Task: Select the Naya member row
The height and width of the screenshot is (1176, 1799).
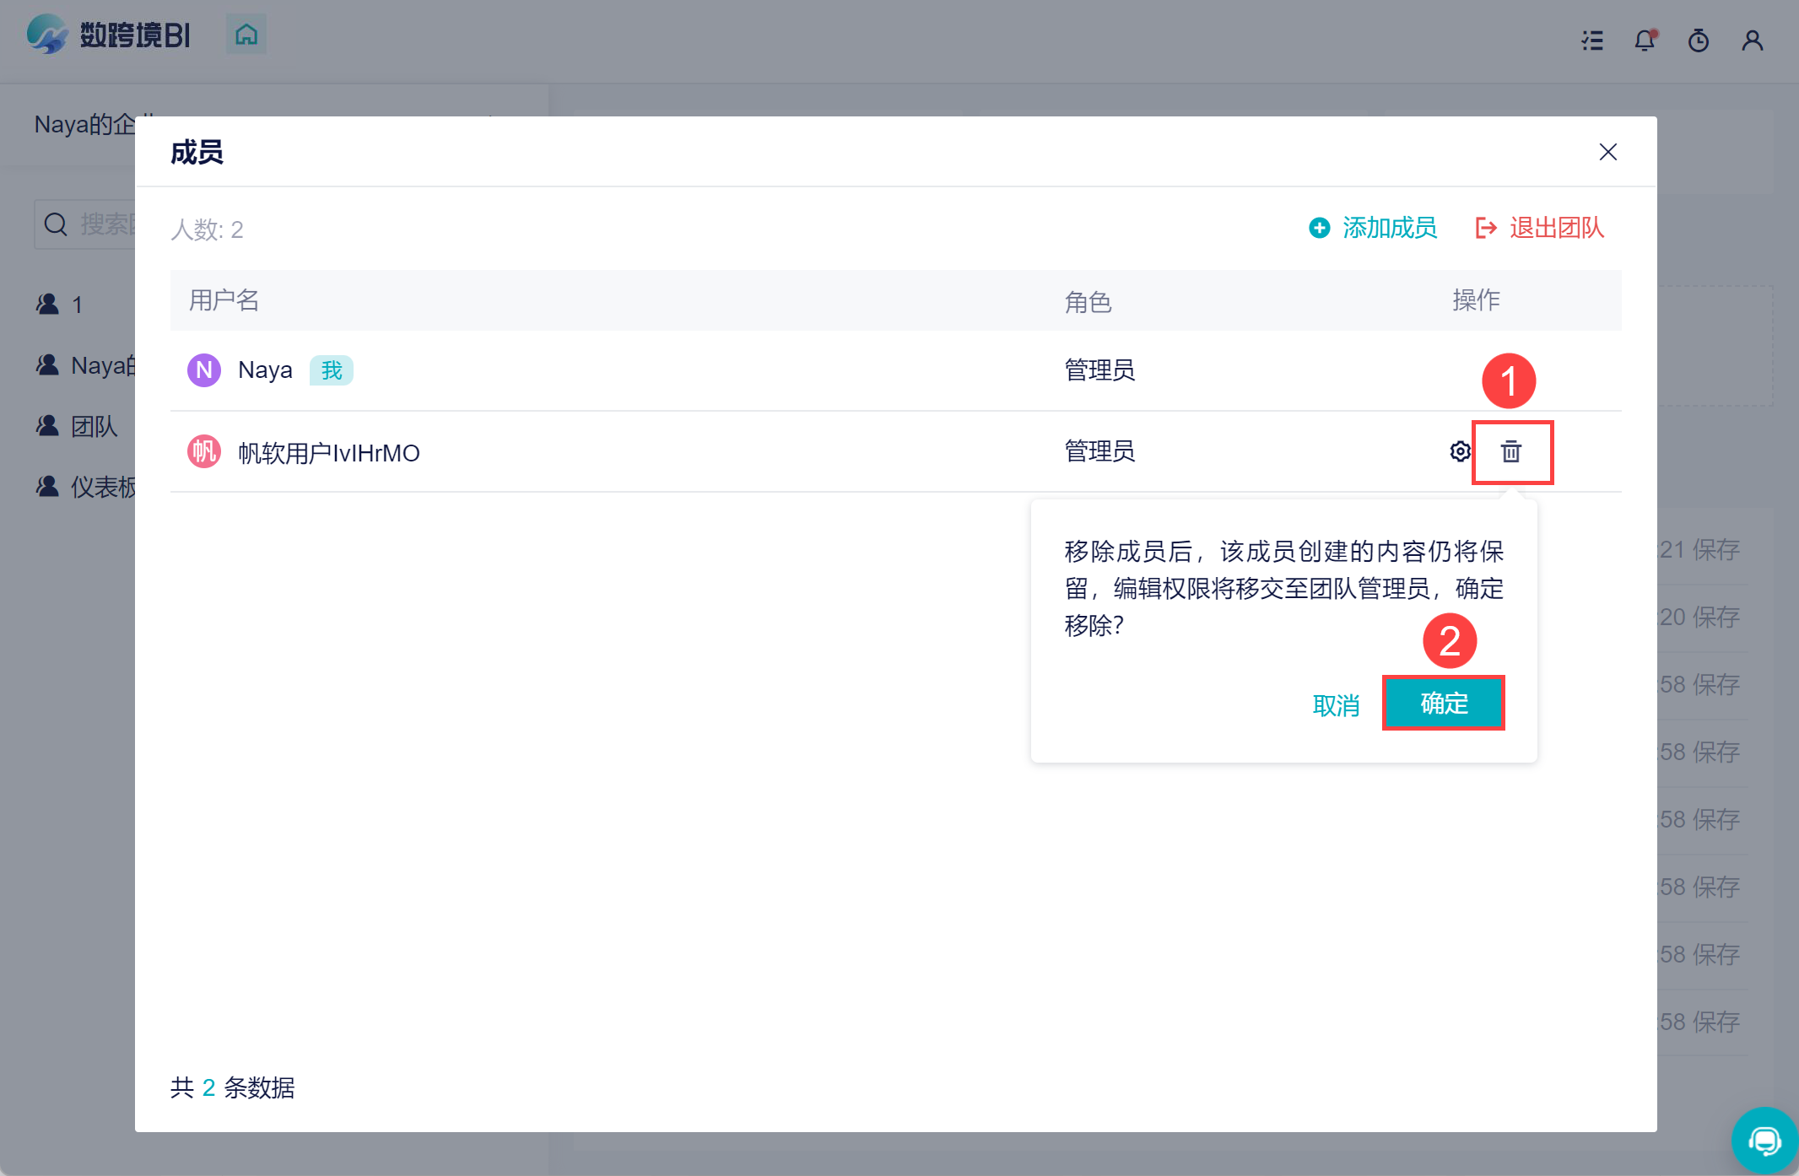Action: [x=591, y=370]
